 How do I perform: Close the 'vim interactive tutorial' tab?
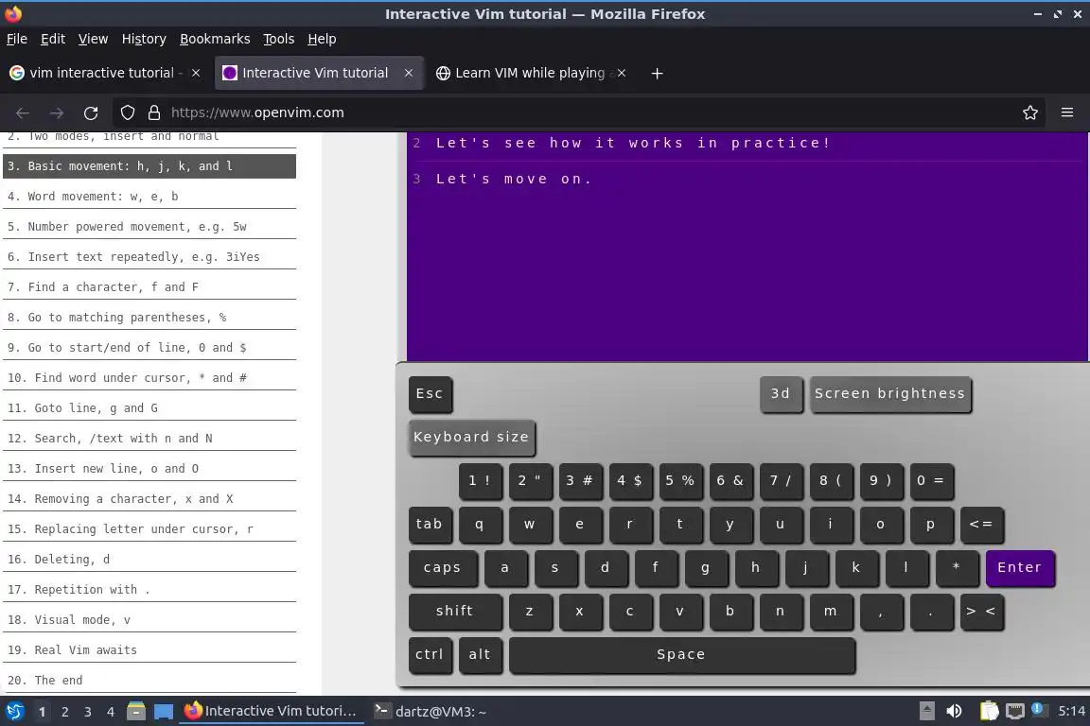point(196,73)
